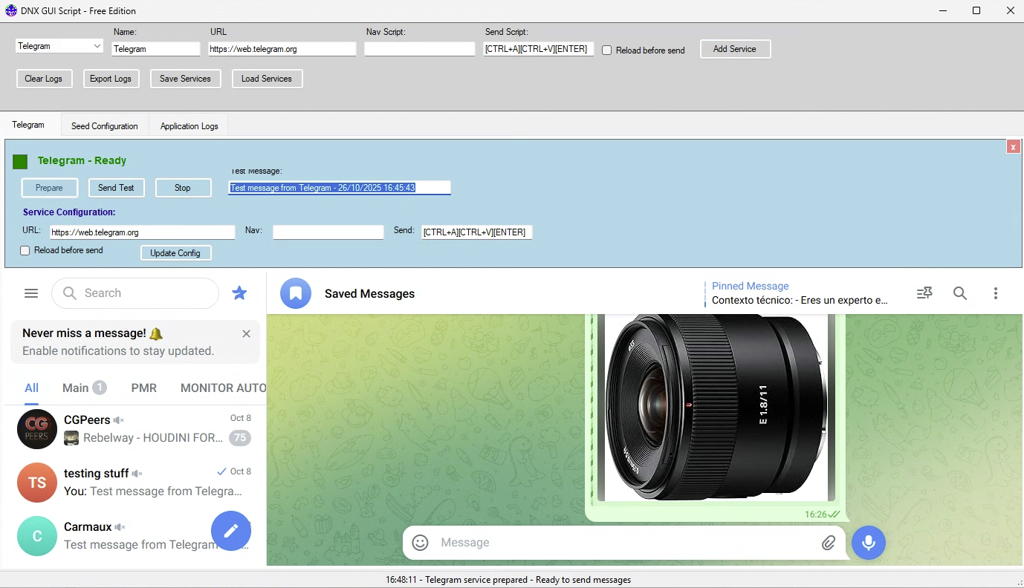Click the 75 unread badge on CGPeers
Image resolution: width=1024 pixels, height=588 pixels.
pos(240,438)
